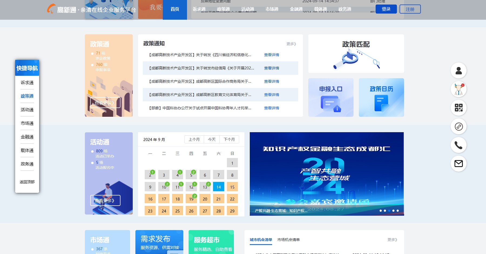
Task: Show the QR code icon
Action: (458, 108)
